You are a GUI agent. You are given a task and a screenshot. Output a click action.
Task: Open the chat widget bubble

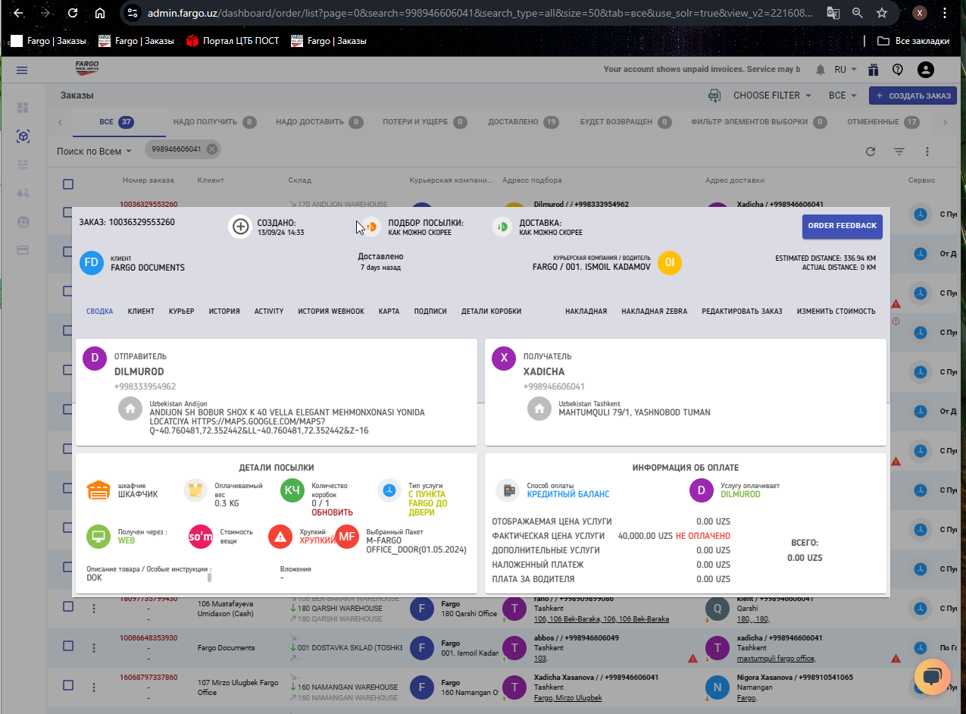point(933,678)
